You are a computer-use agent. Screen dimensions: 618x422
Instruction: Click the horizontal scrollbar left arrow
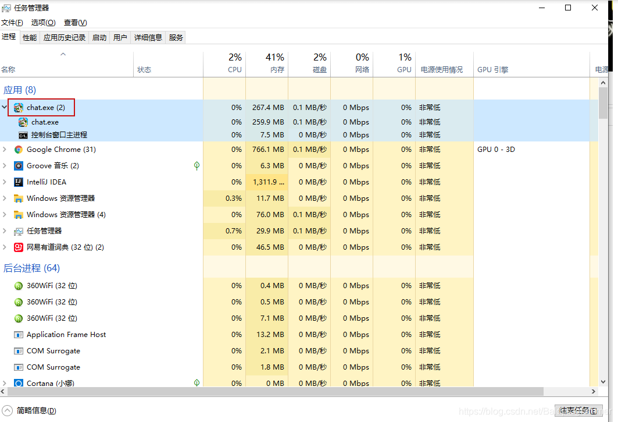(3, 391)
